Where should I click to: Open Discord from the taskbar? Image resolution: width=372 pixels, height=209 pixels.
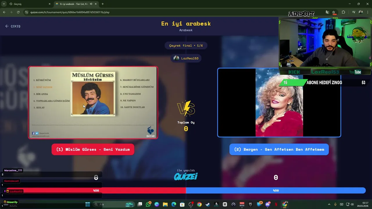click(268, 204)
